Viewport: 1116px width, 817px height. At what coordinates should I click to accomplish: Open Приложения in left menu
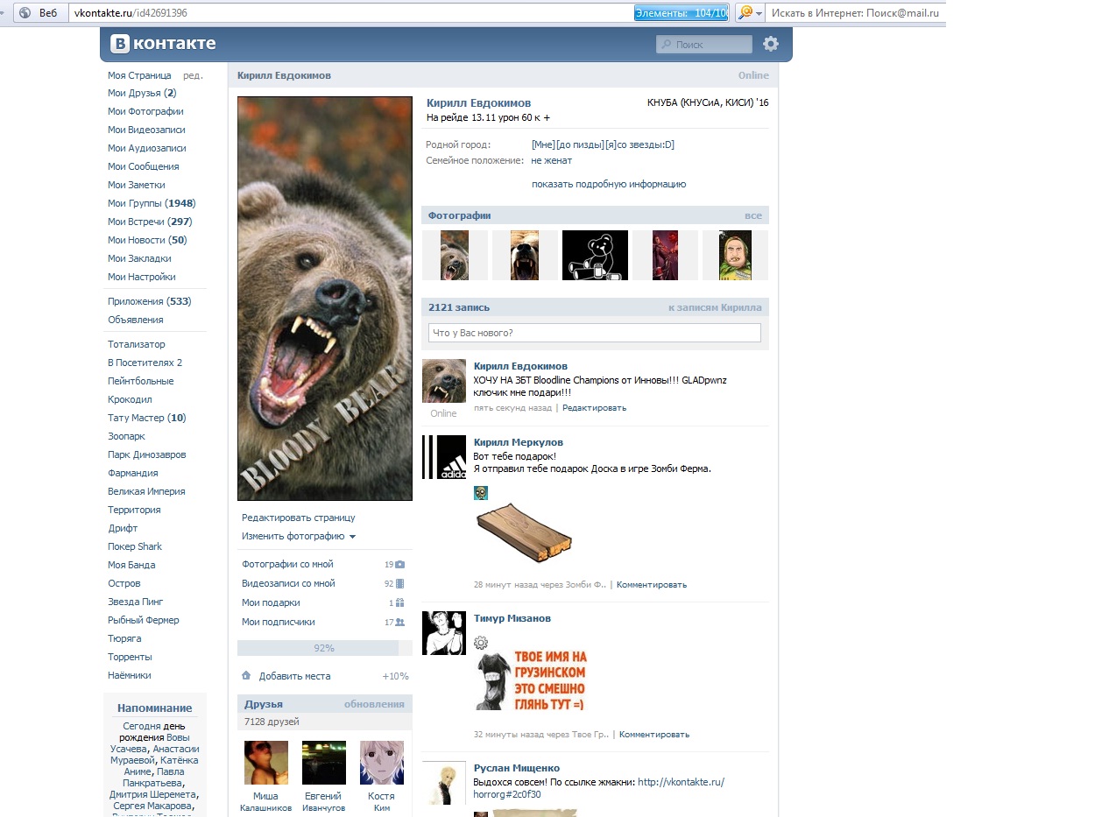149,301
